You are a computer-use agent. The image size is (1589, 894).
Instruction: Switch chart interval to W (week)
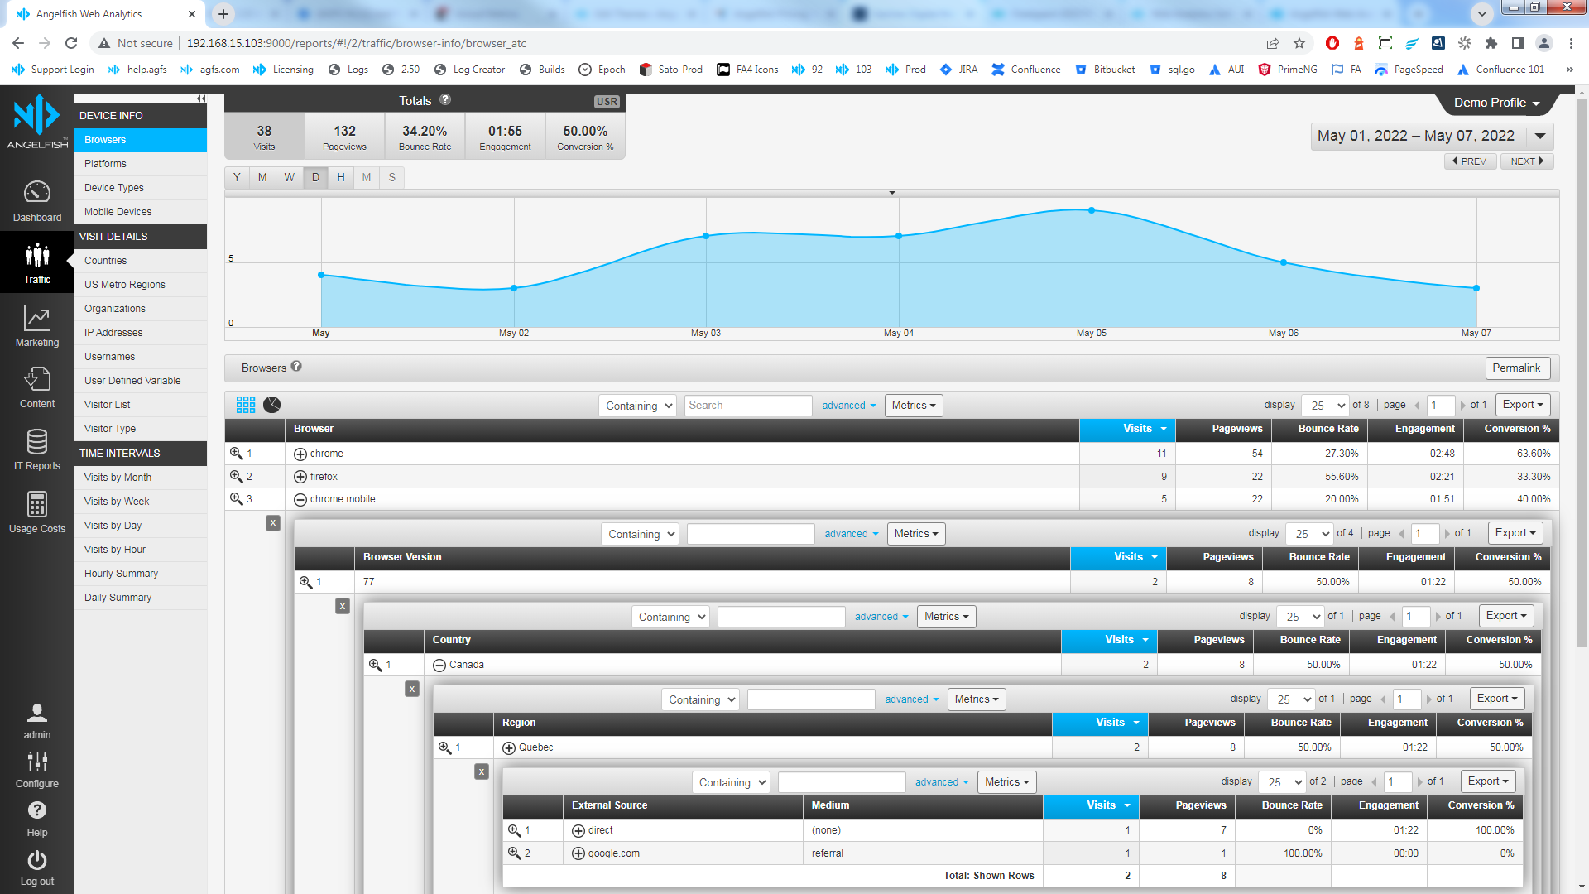[289, 177]
